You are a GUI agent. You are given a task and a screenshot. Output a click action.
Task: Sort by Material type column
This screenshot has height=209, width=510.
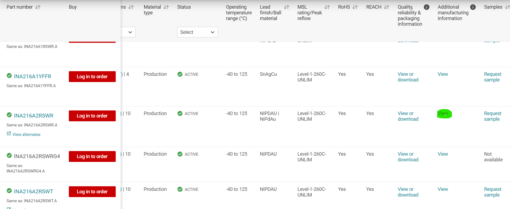166,7
